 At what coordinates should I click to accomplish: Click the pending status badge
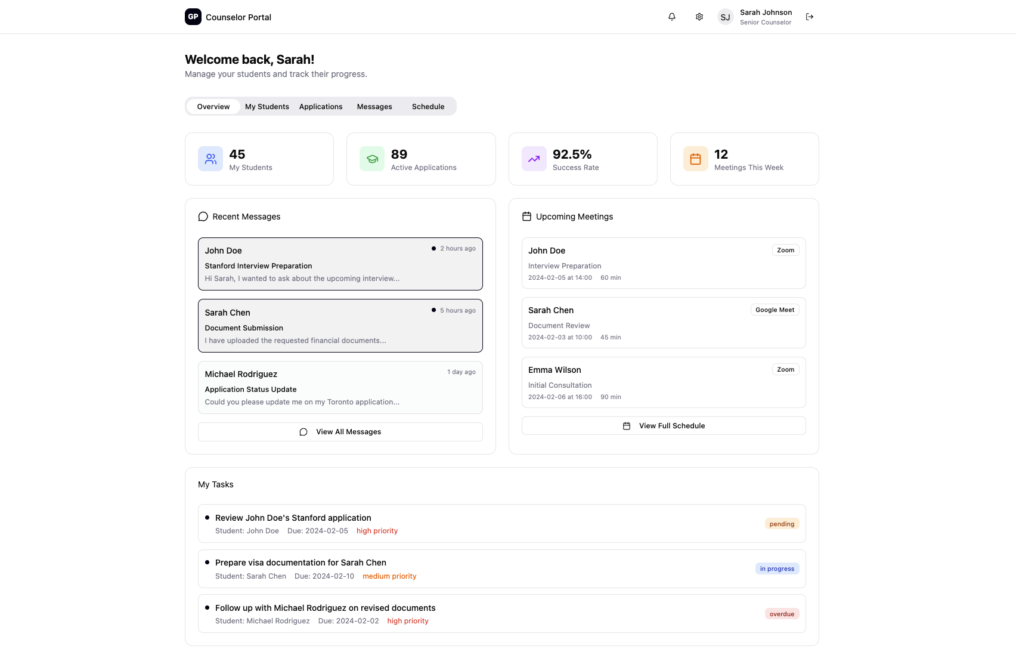point(782,524)
